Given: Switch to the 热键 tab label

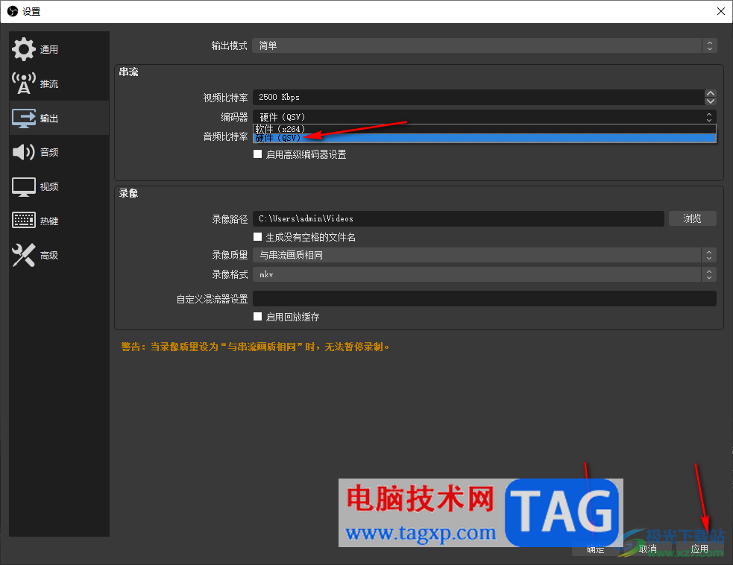Looking at the screenshot, I should (x=49, y=221).
